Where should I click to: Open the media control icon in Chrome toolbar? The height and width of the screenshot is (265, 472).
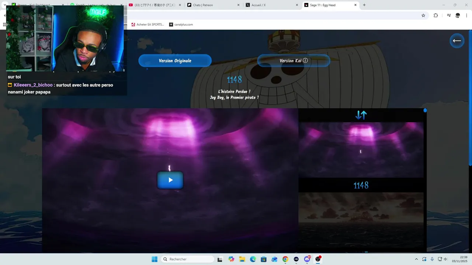point(449,15)
